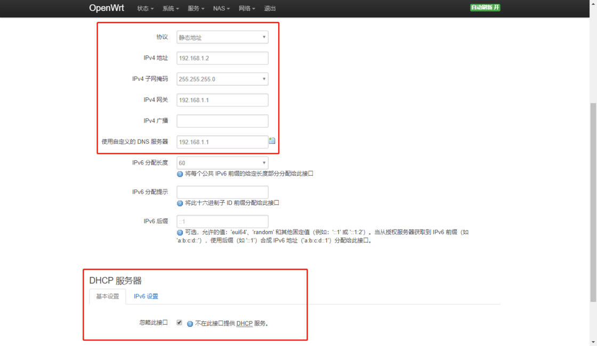Select the 基本设置 tab
597x346 pixels.
(x=107, y=297)
